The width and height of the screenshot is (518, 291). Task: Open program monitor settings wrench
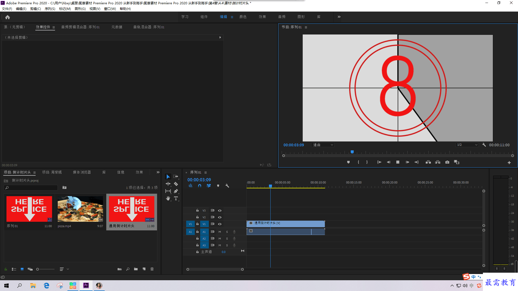[x=484, y=145]
